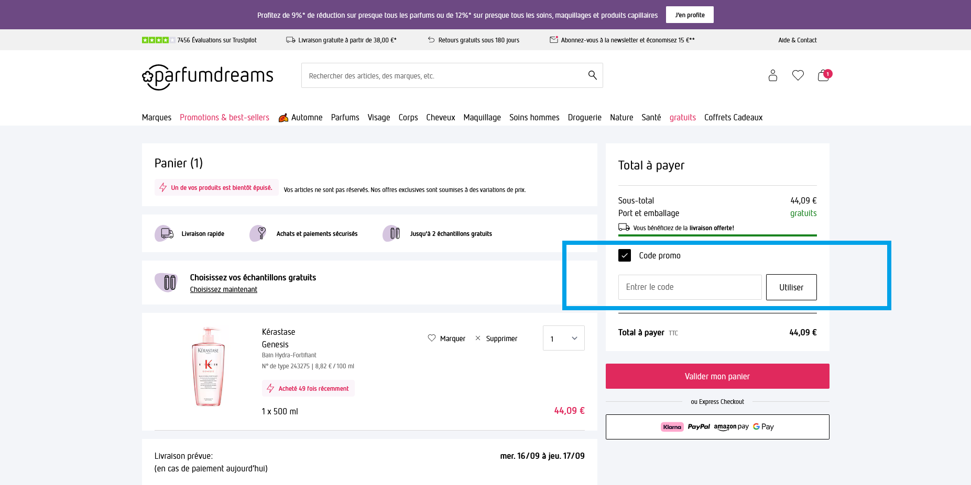Open the Parfums category
The width and height of the screenshot is (971, 485).
[x=345, y=118]
